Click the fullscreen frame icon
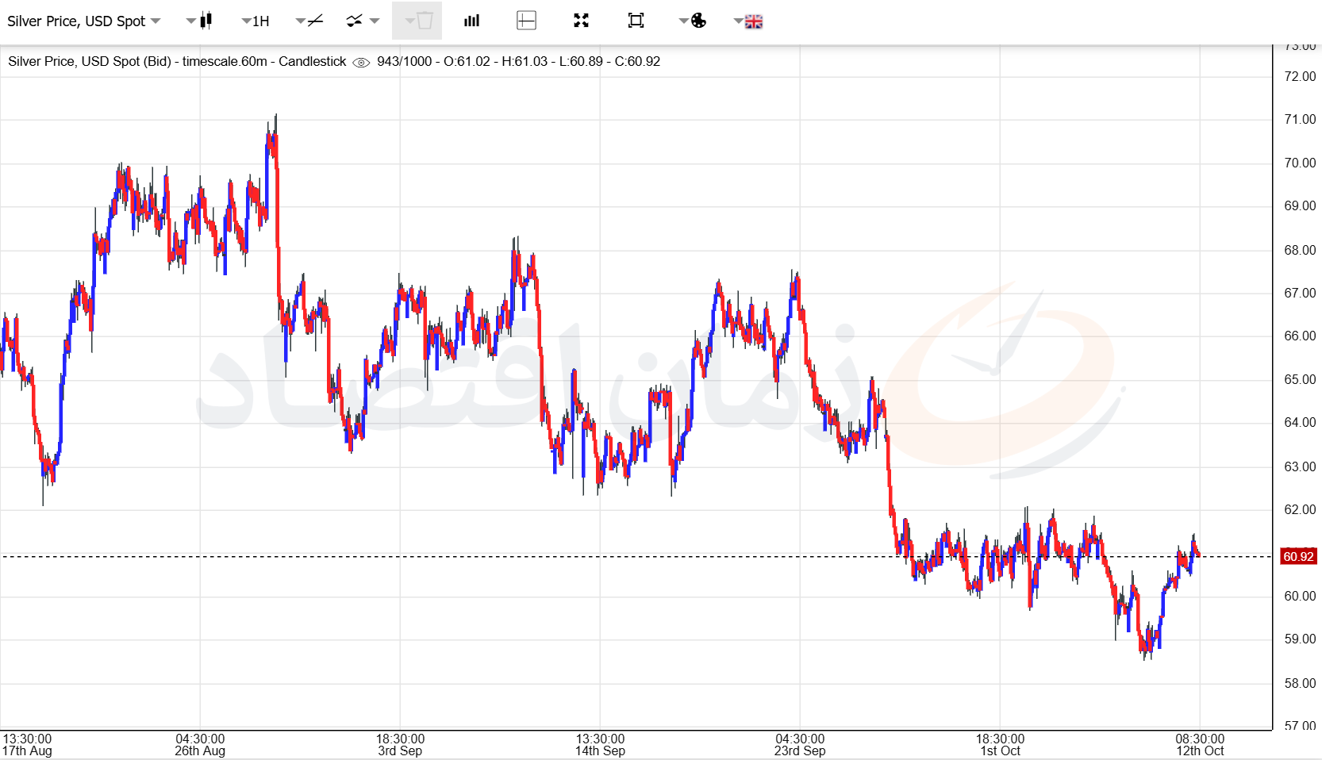 (636, 21)
